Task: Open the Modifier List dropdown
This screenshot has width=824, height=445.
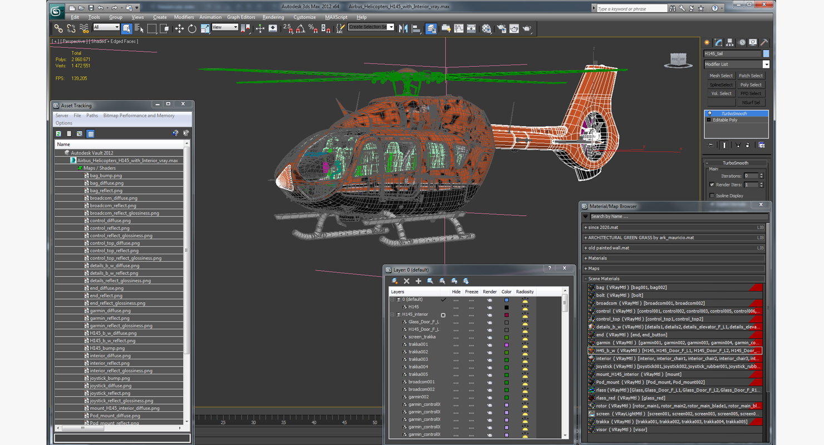Action: [x=766, y=65]
